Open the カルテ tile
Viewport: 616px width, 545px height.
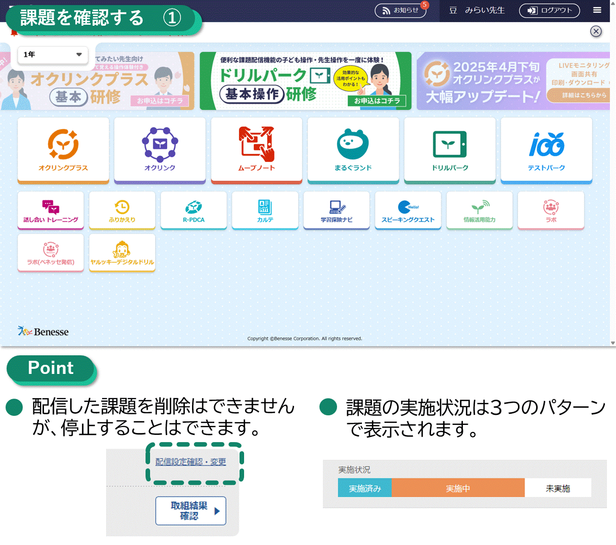(265, 210)
